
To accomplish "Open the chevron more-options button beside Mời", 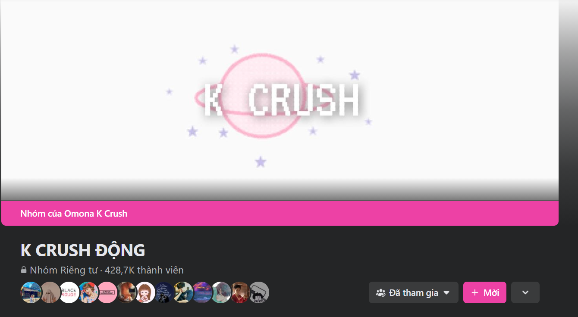I will pyautogui.click(x=525, y=292).
